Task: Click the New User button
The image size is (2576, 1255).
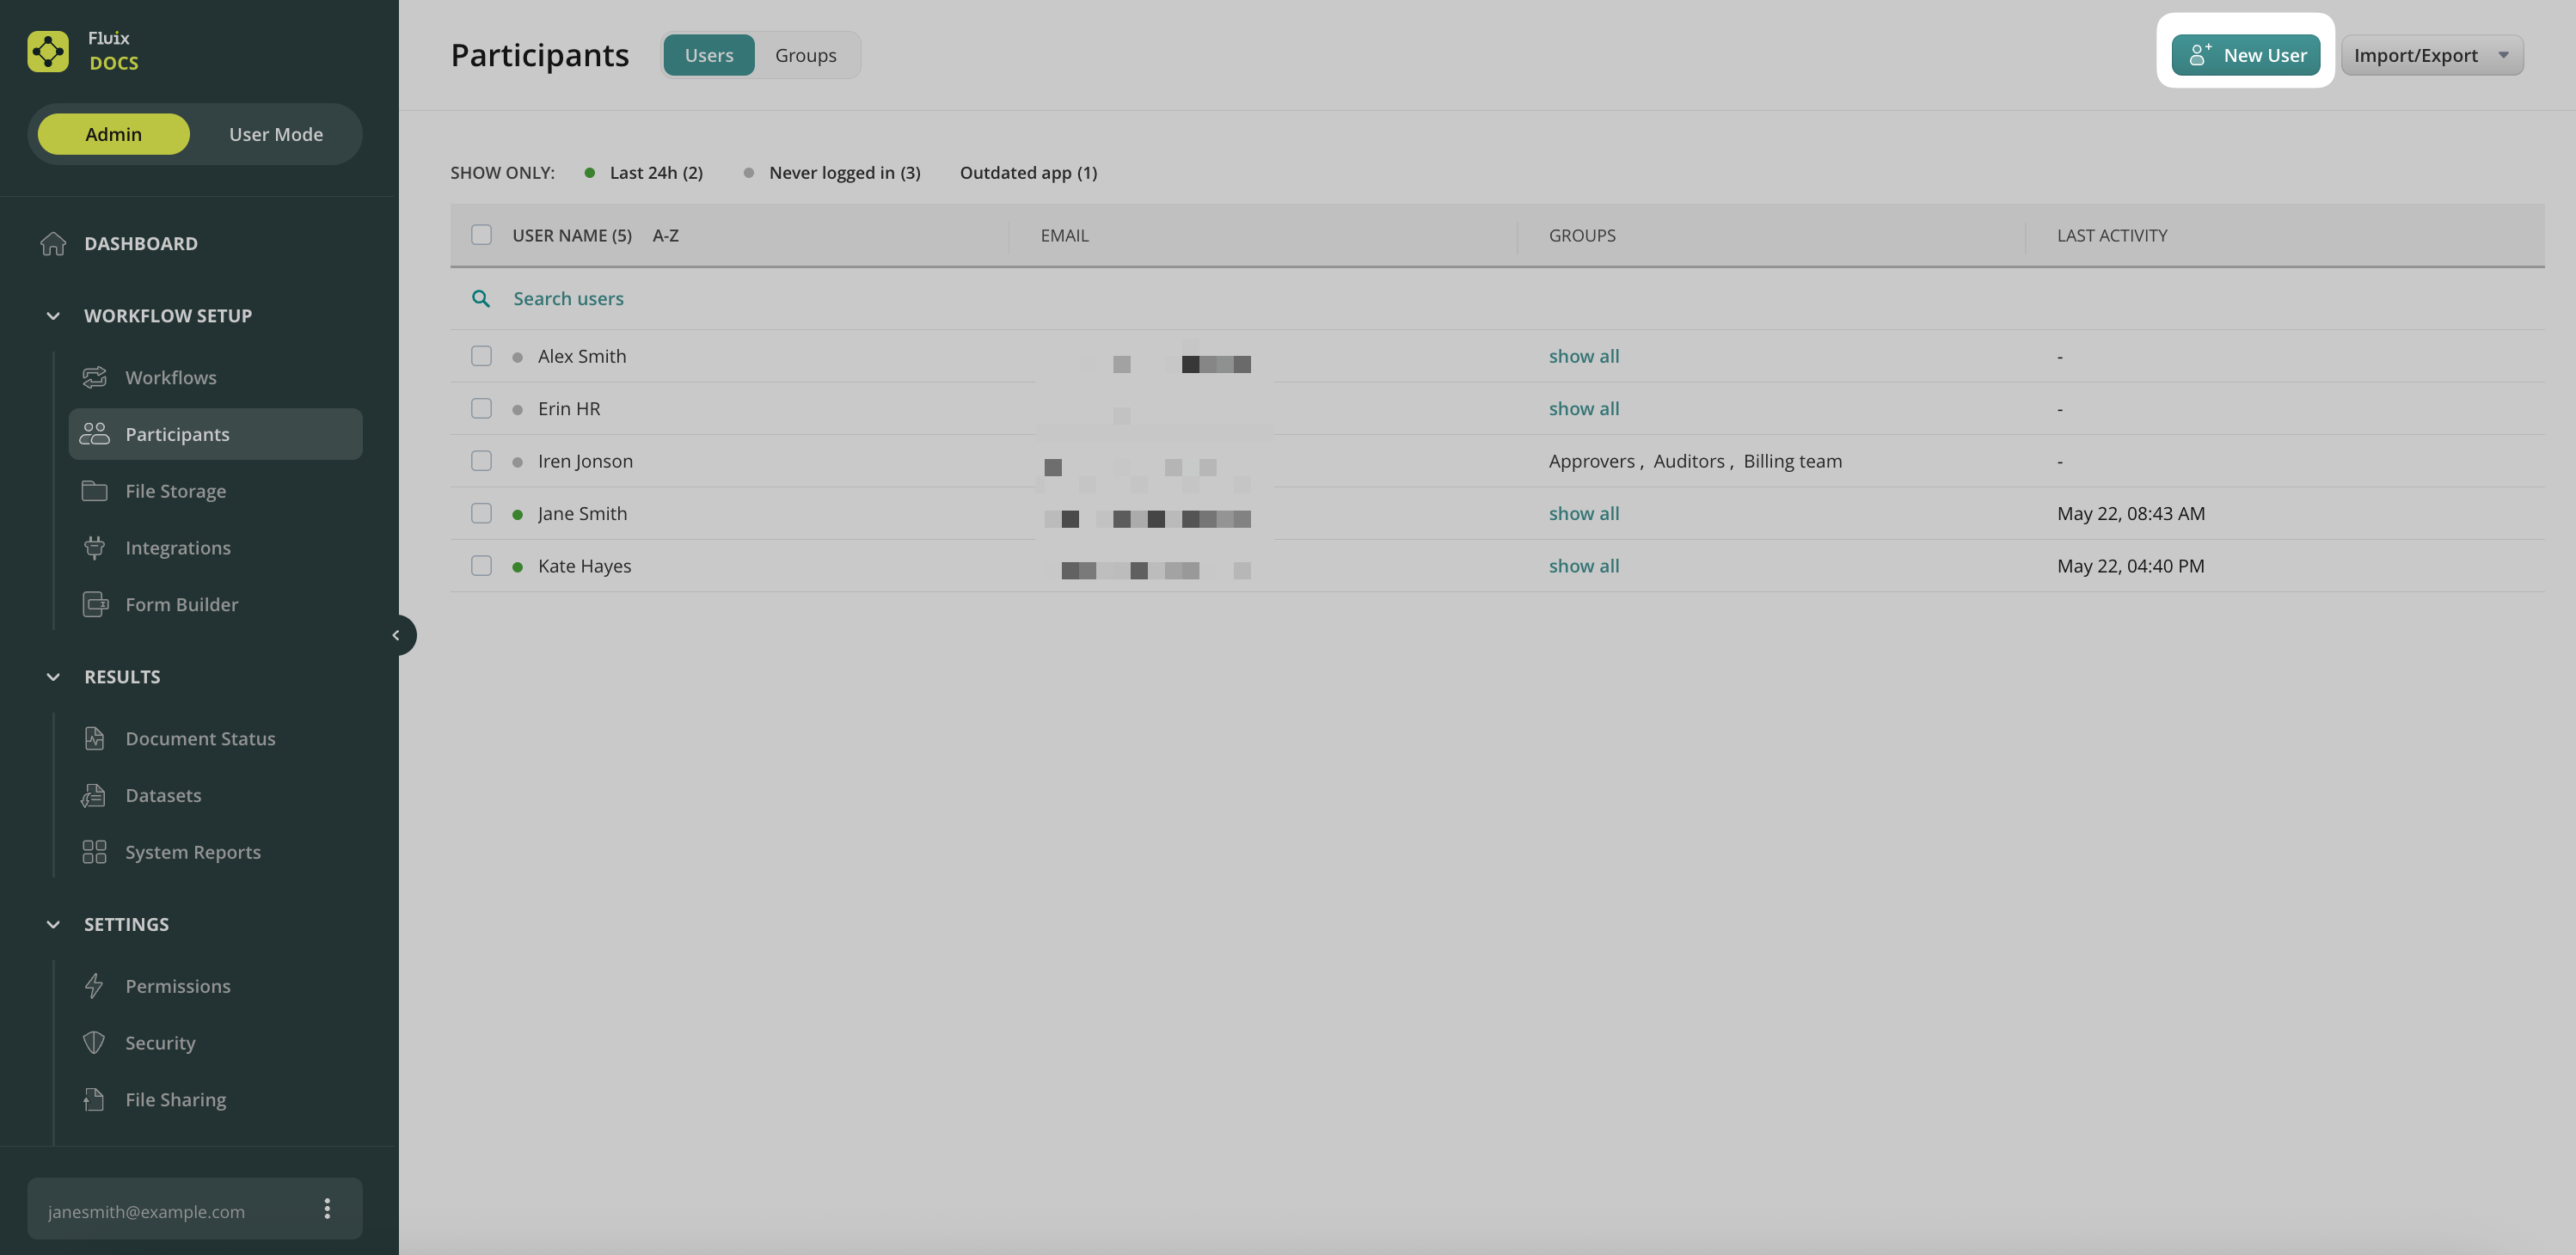Action: (2245, 55)
